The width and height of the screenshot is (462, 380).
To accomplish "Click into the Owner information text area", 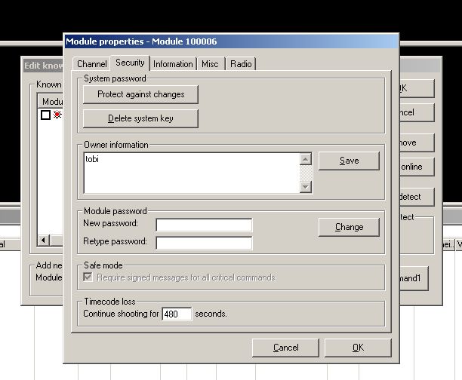I will [x=192, y=173].
